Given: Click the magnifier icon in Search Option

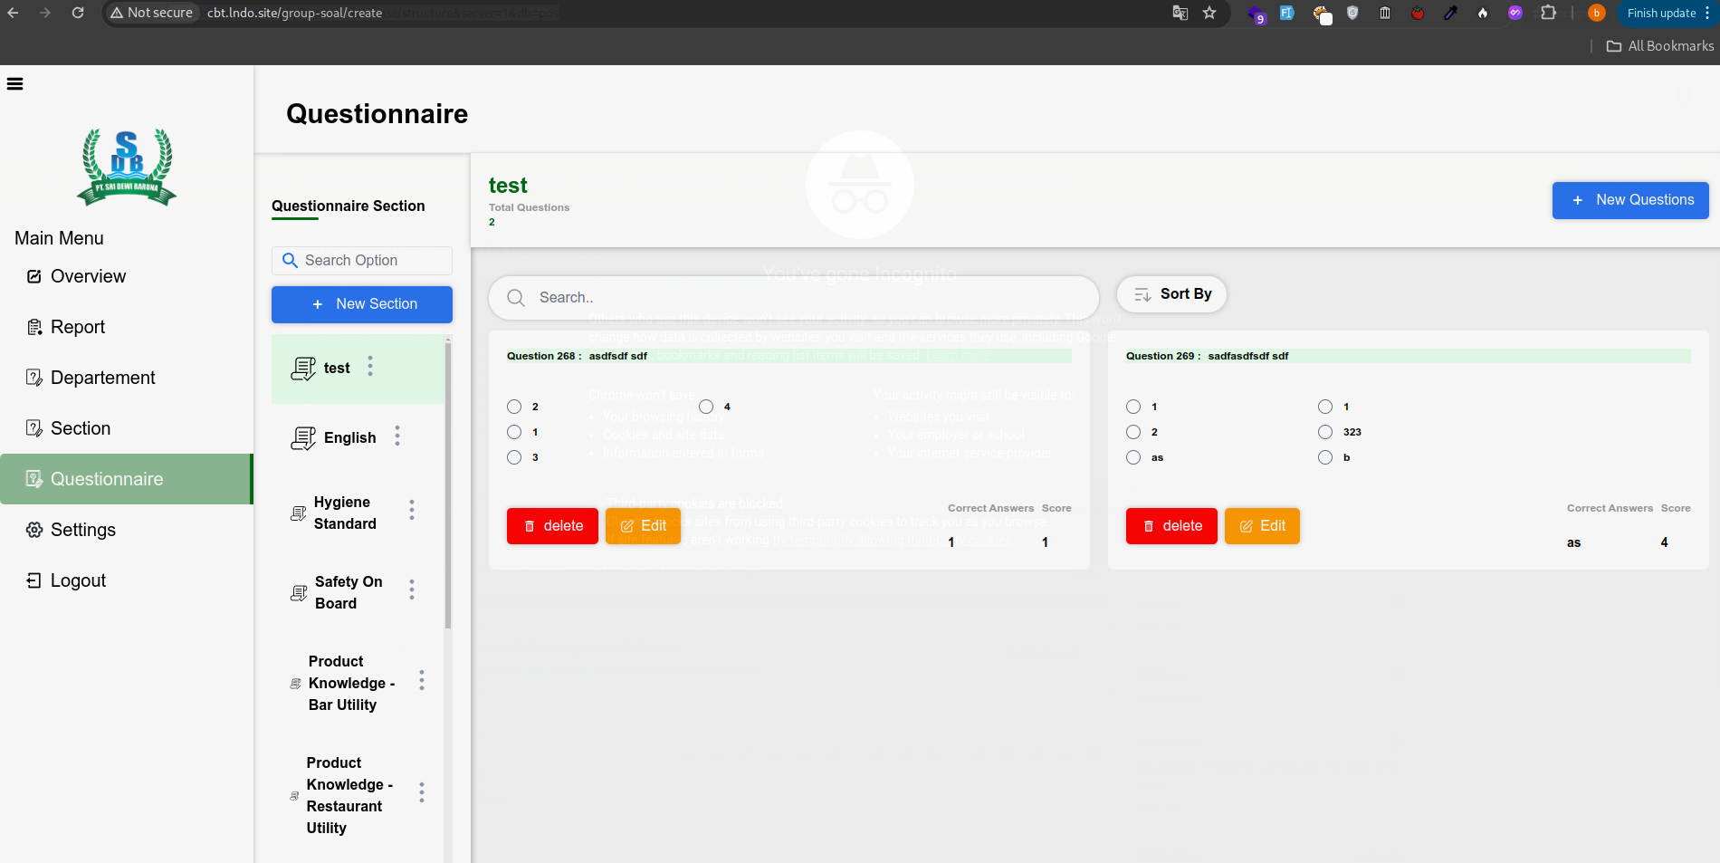Looking at the screenshot, I should [x=290, y=261].
